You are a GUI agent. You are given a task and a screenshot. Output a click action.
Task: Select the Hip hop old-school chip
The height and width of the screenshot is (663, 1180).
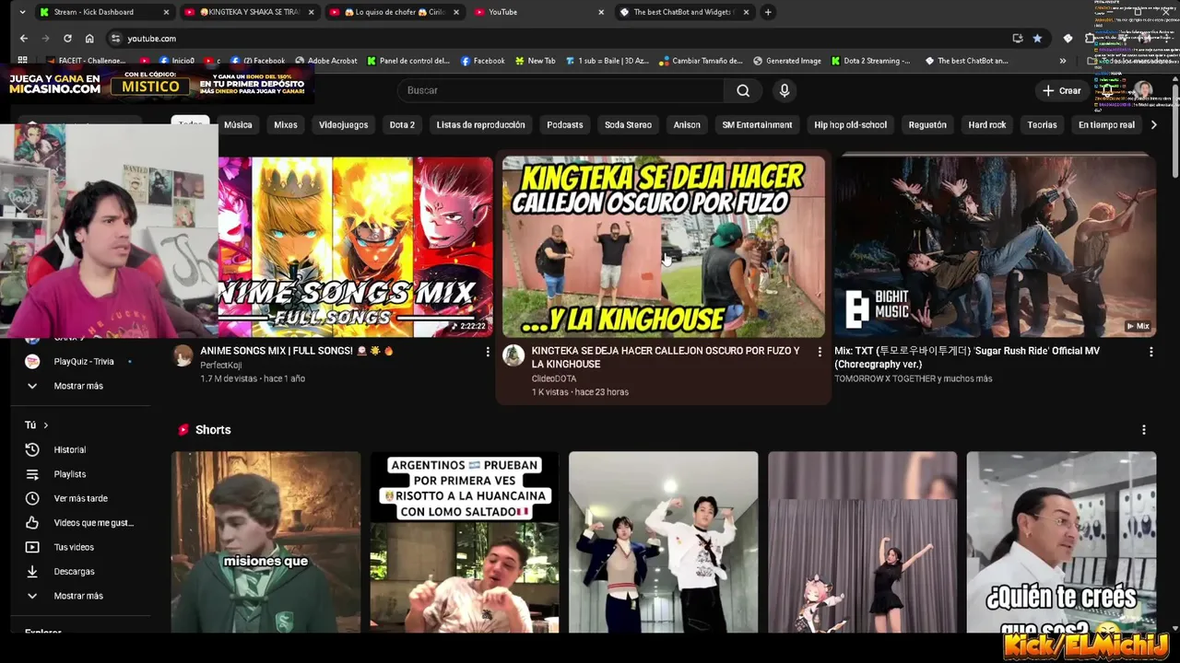850,124
